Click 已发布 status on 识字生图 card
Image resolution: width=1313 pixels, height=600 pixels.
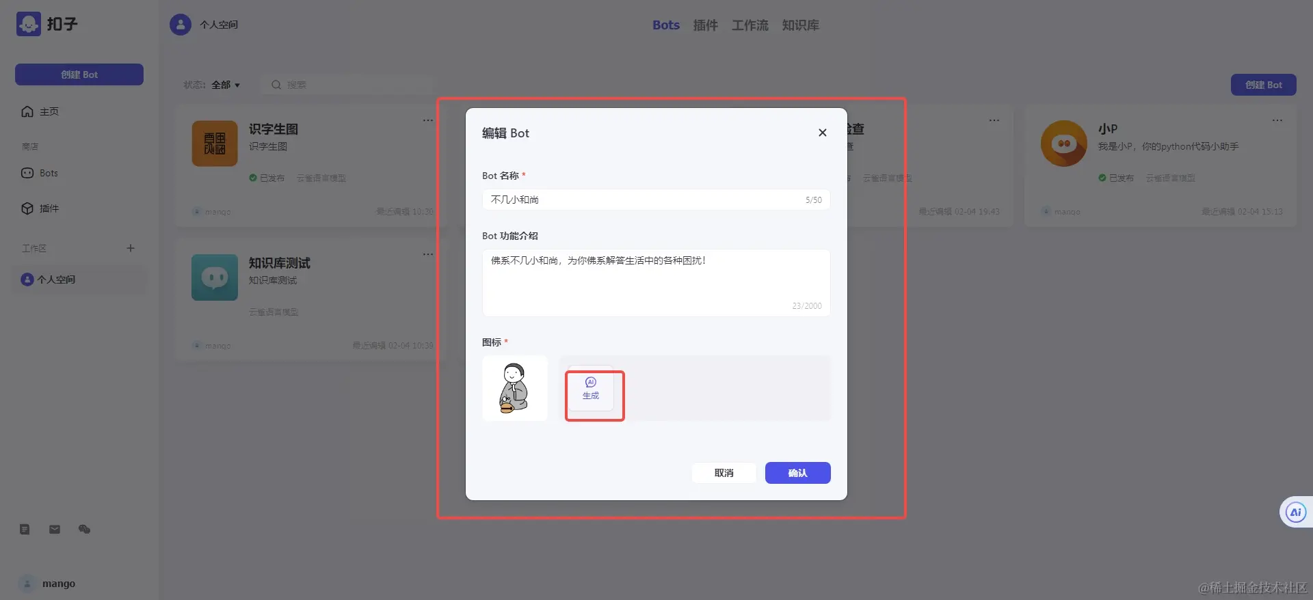point(267,178)
